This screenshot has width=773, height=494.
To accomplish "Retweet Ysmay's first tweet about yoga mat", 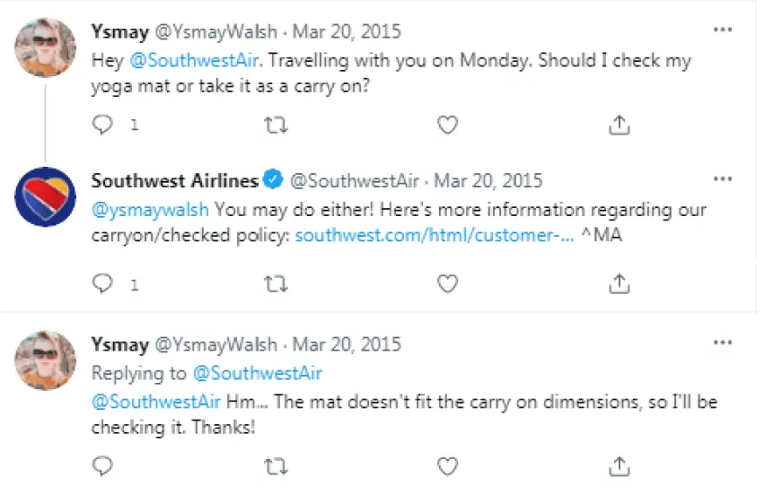I will pos(276,126).
